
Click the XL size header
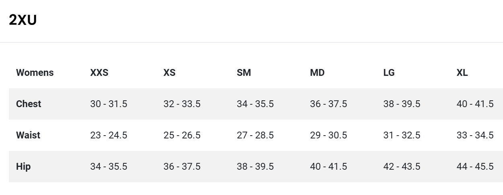coord(462,73)
